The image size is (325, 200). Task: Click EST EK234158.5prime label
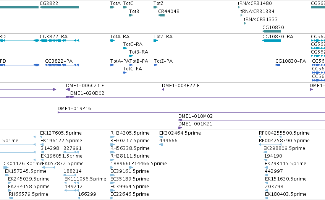[29, 187]
